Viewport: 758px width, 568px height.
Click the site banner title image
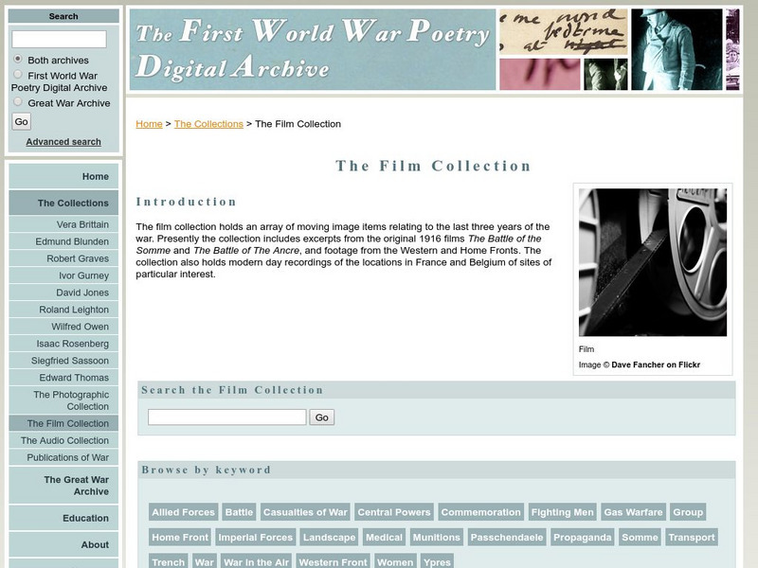point(313,49)
